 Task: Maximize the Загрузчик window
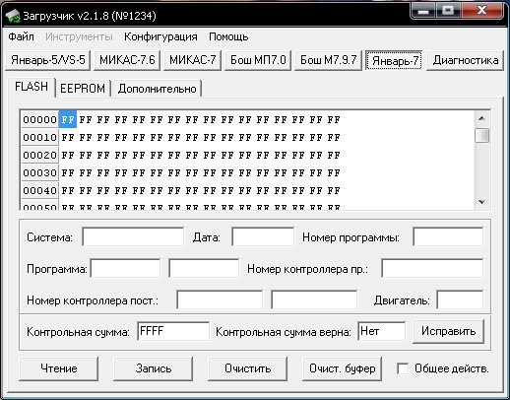[x=448, y=11]
